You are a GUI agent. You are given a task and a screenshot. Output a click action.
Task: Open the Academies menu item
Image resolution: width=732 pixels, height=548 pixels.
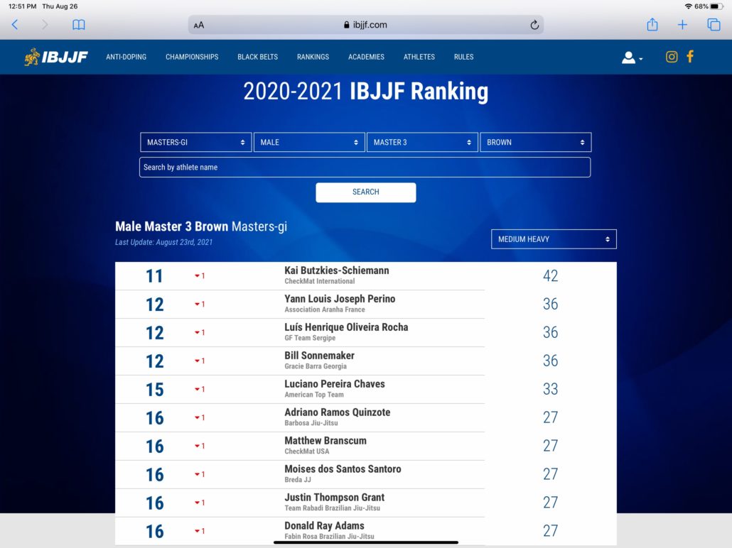pos(366,57)
